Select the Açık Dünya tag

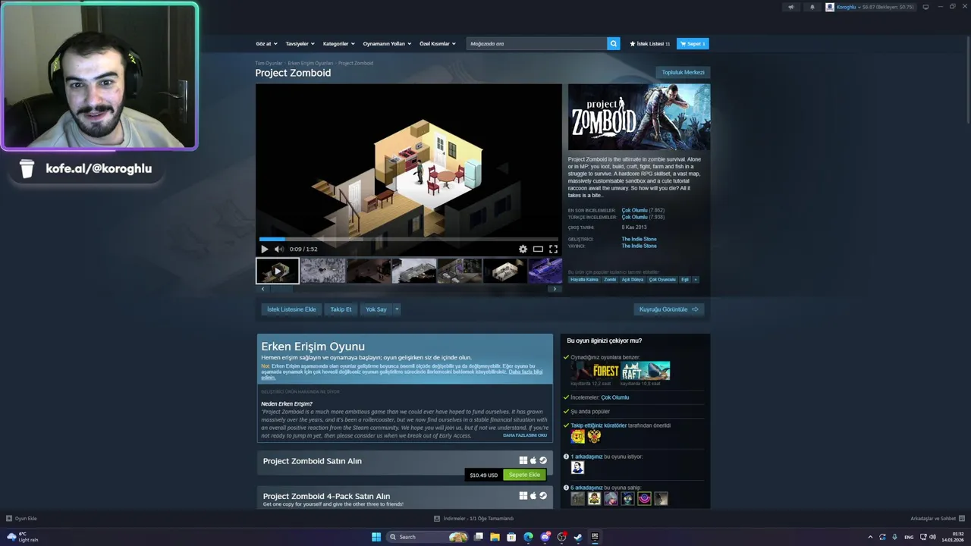(633, 279)
